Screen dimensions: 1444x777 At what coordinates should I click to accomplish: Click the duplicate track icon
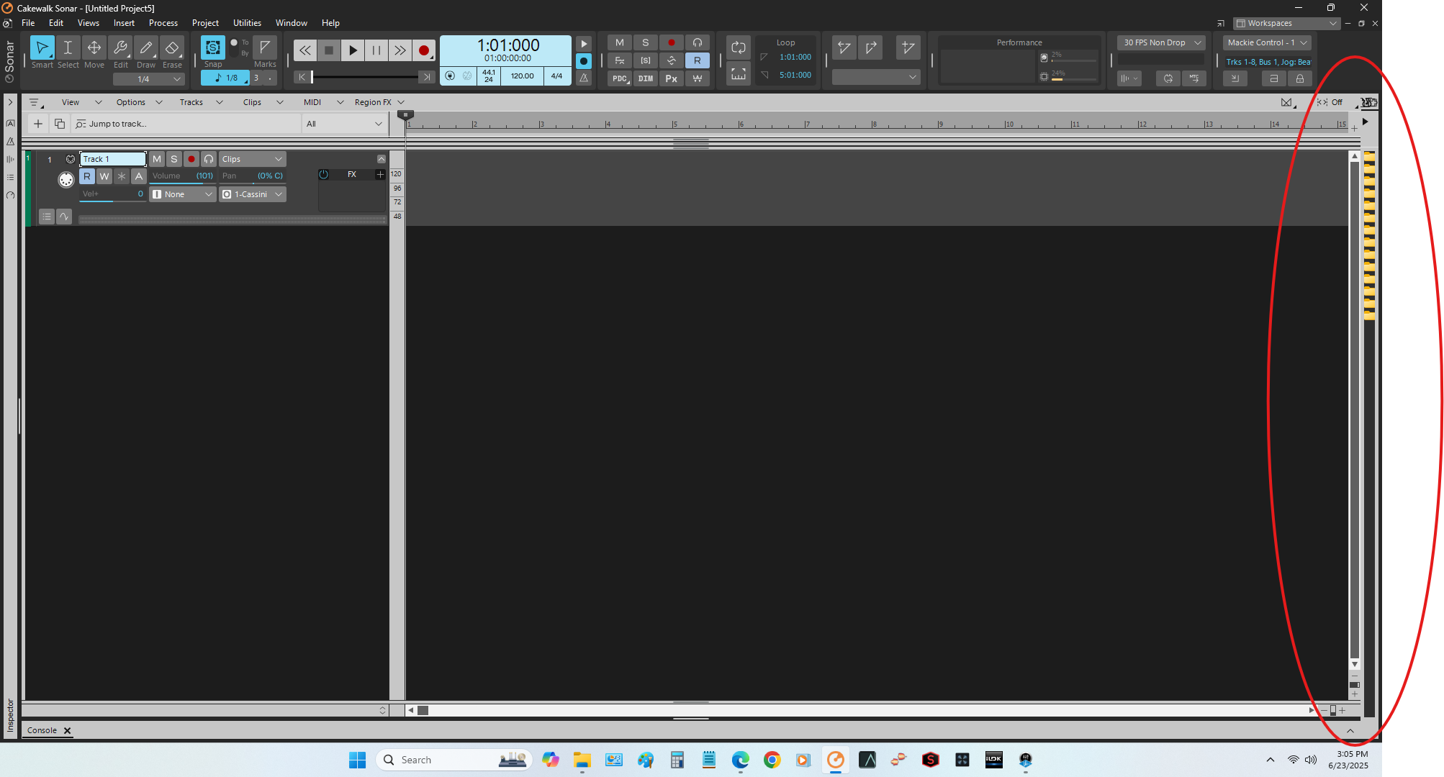[x=60, y=124]
